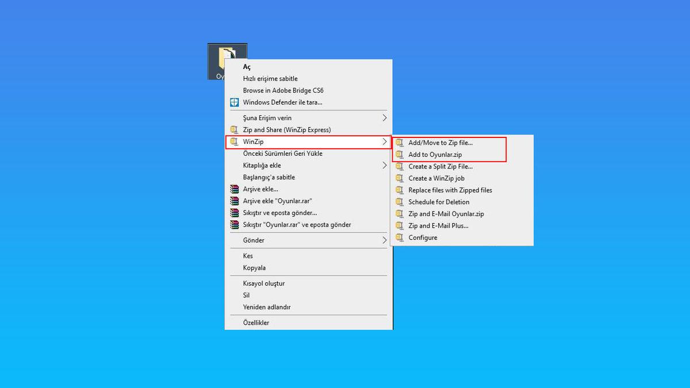The image size is (690, 388).
Task: Click the WinRAR books icon beside Arşive ekle
Action: coord(234,189)
